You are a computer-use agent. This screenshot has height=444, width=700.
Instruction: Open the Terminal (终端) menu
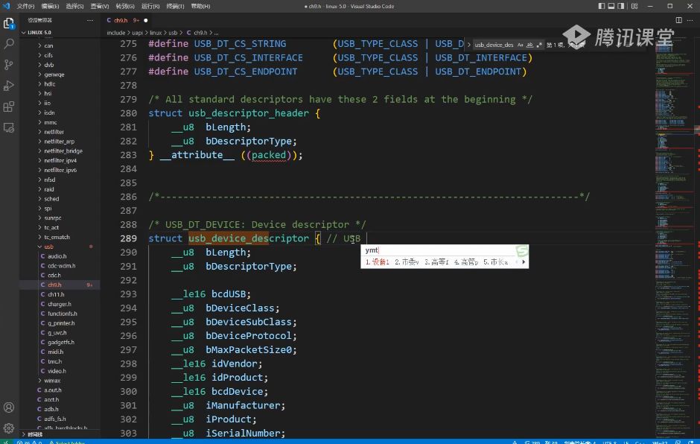(x=175, y=6)
